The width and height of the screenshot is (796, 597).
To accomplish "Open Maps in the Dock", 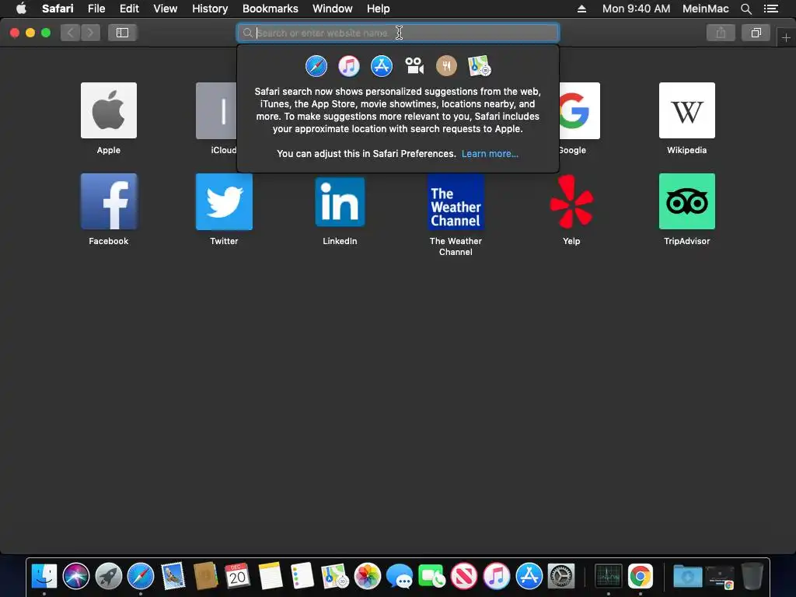I will 334,576.
